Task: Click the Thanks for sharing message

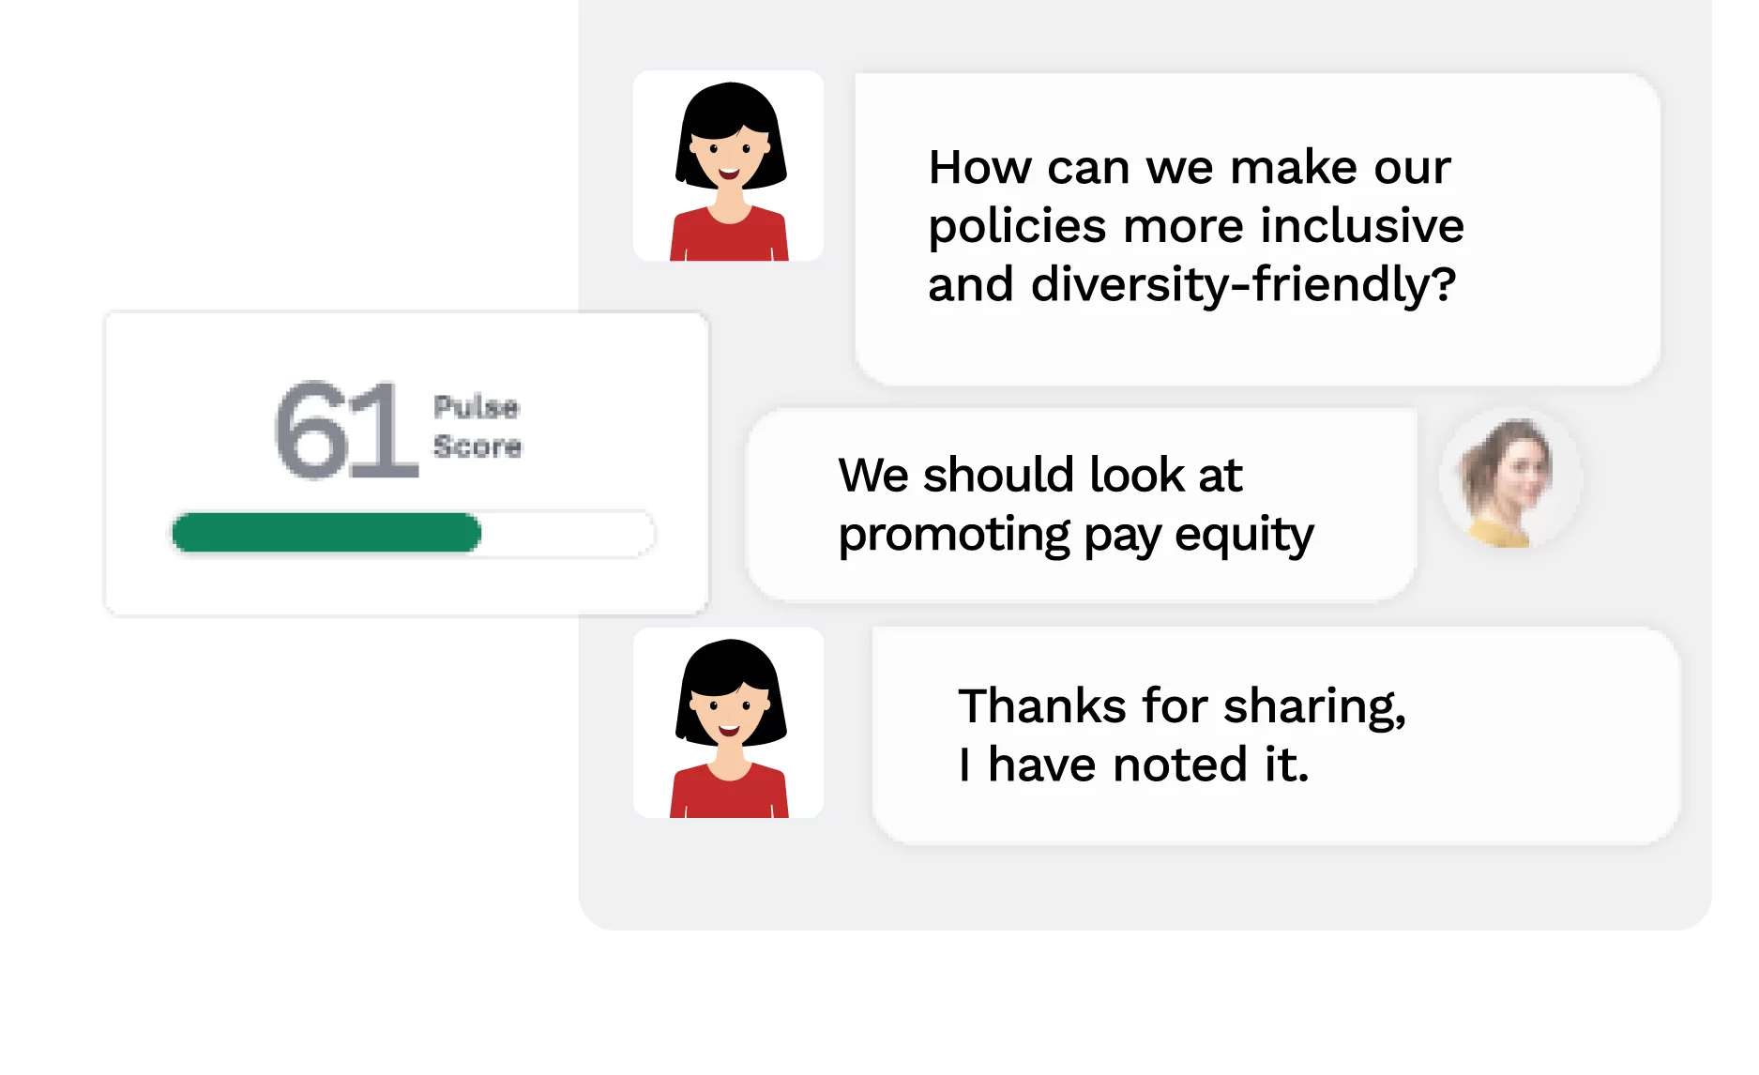Action: pyautogui.click(x=1276, y=736)
